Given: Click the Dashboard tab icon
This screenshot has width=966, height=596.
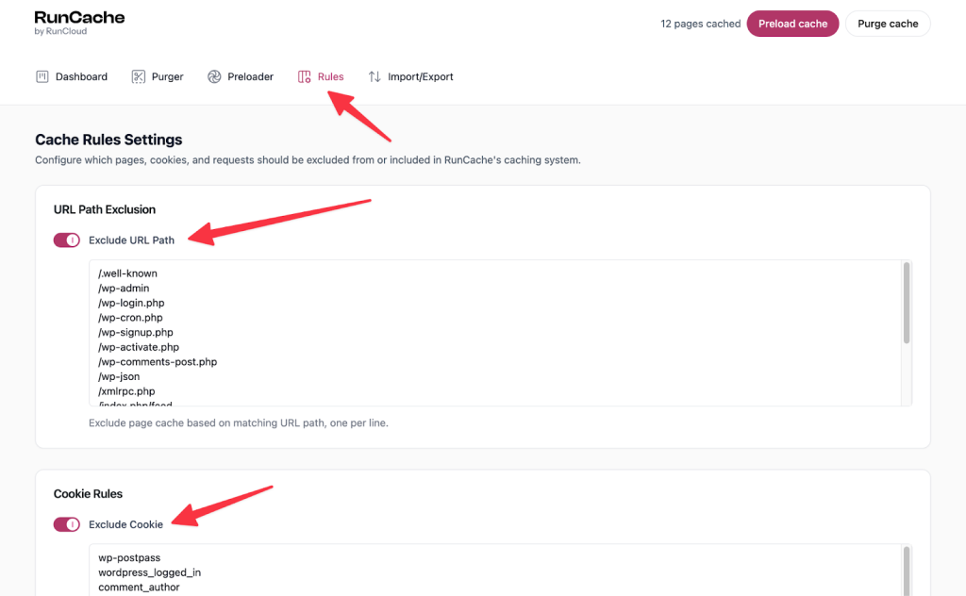Looking at the screenshot, I should pyautogui.click(x=42, y=77).
